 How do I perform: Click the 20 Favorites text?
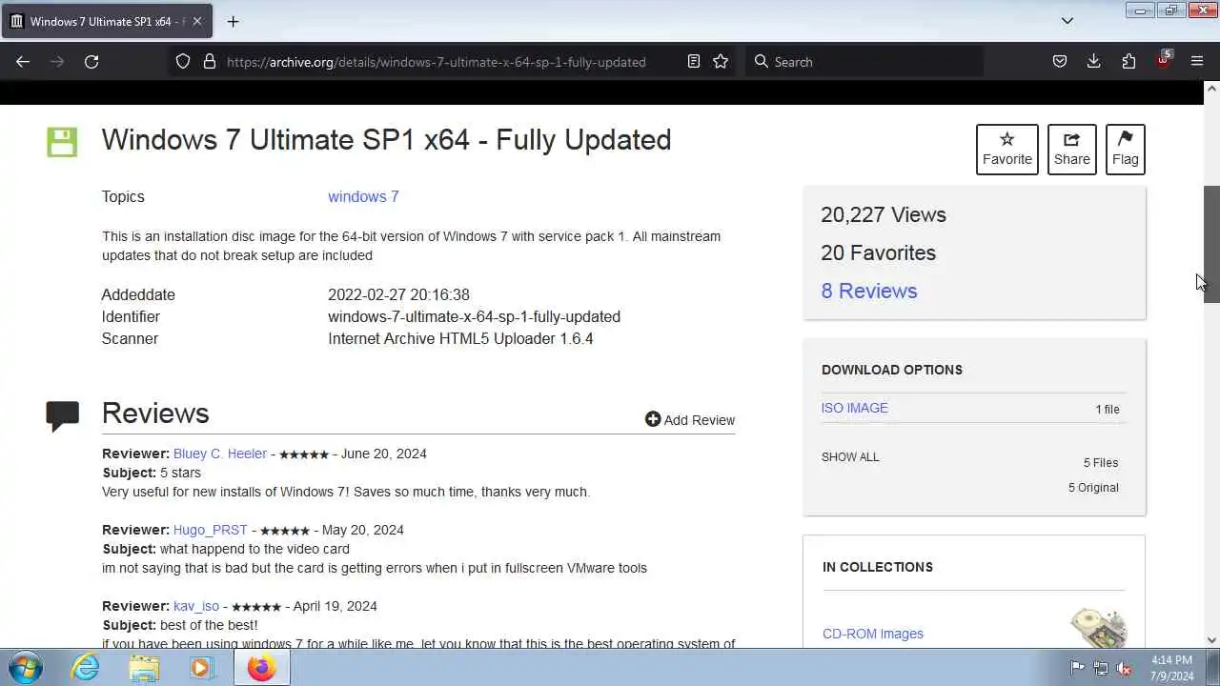[x=879, y=252]
